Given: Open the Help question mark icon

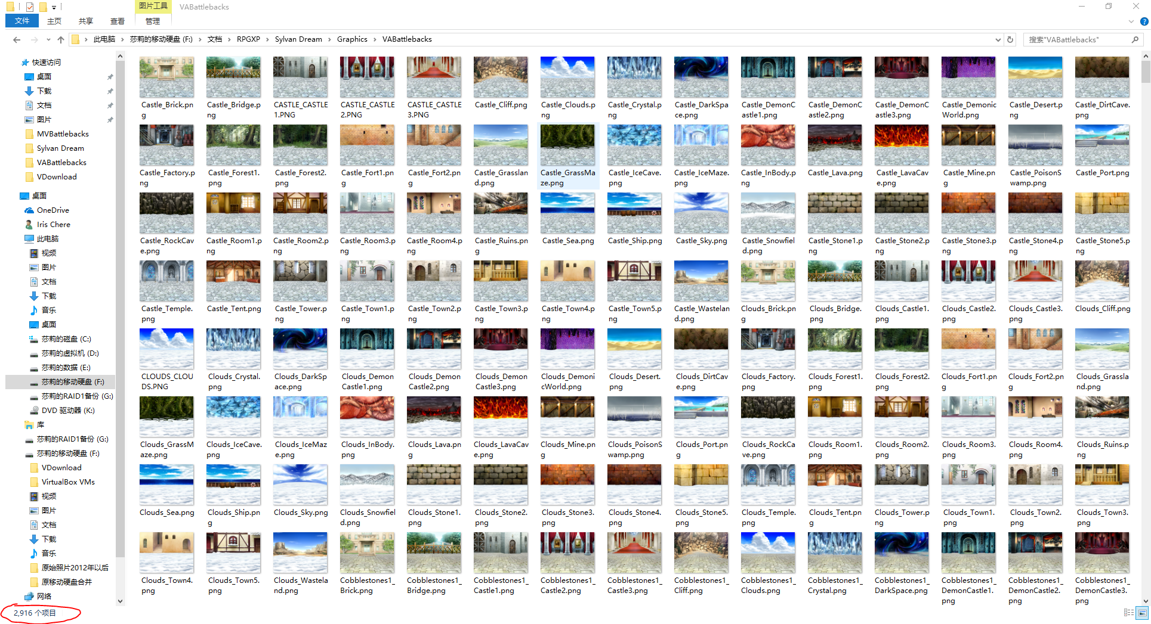Looking at the screenshot, I should click(x=1144, y=21).
